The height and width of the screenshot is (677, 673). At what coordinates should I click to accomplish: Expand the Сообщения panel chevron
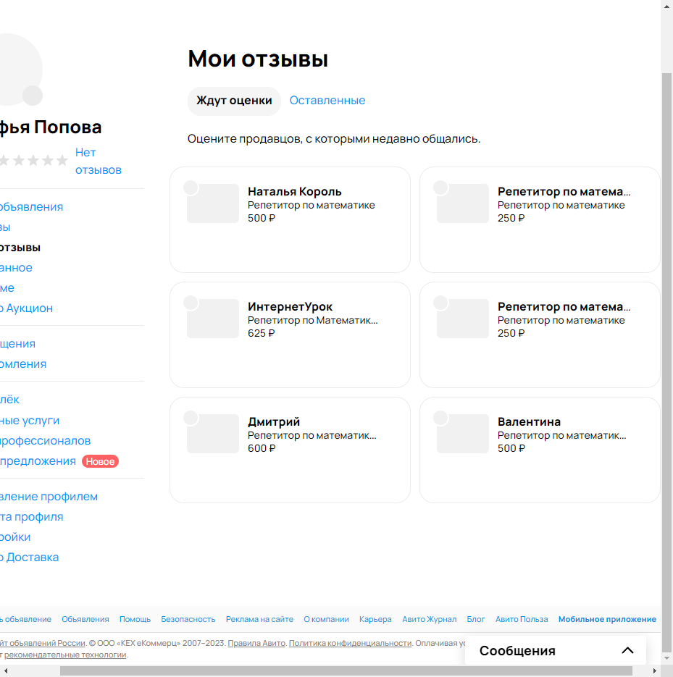pos(627,650)
